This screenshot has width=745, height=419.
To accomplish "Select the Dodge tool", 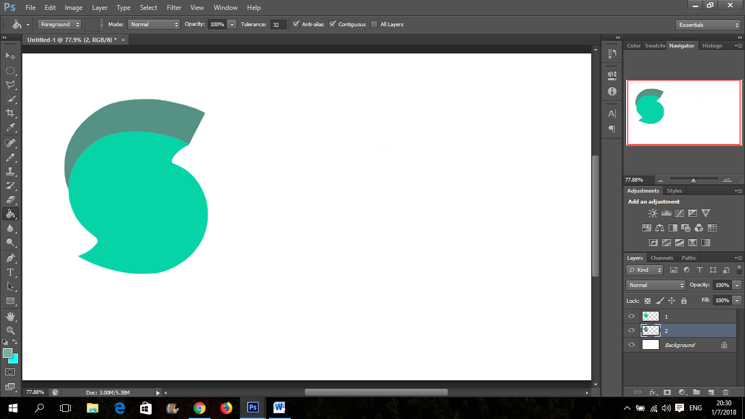I will click(x=10, y=242).
